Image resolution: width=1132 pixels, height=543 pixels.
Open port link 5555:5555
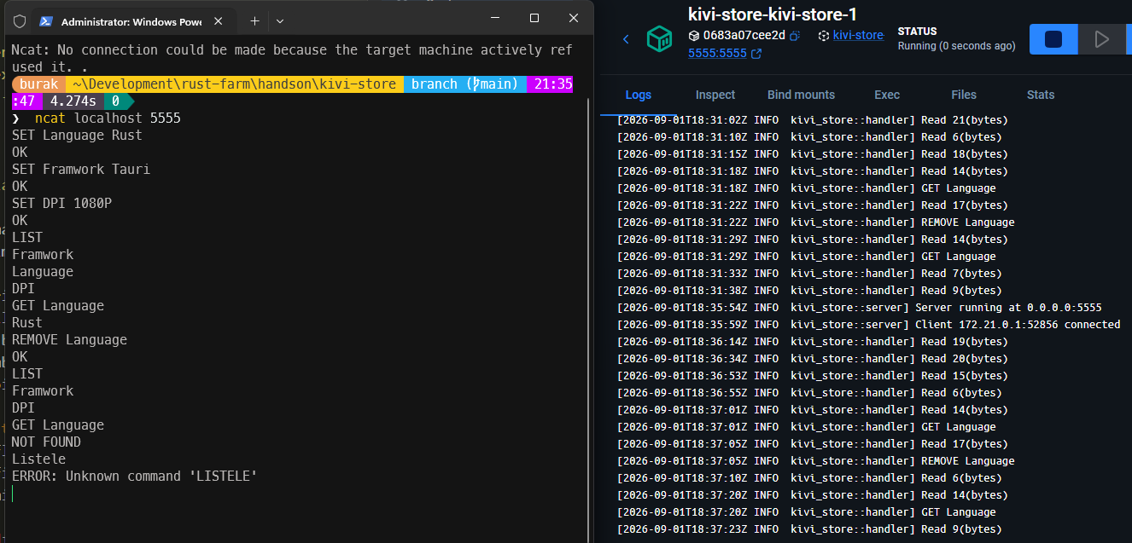717,53
